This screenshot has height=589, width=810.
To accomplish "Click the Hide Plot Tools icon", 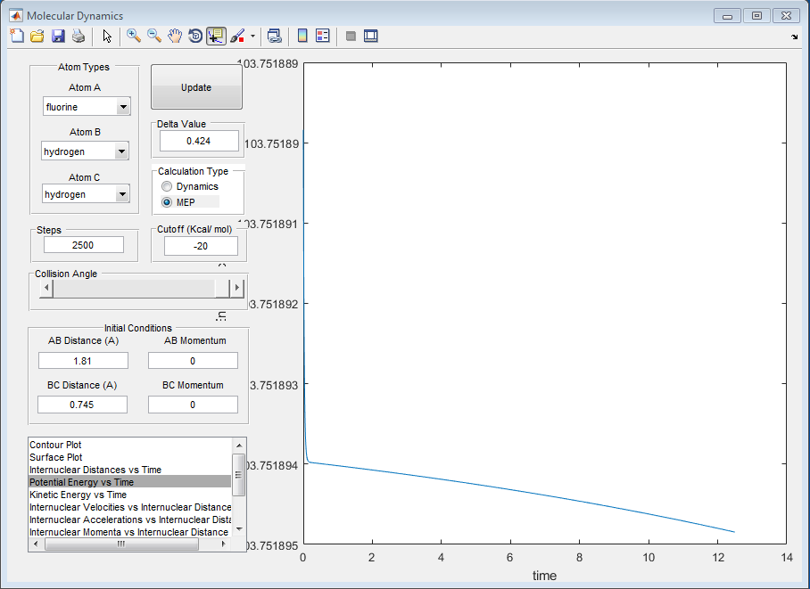I will (351, 36).
